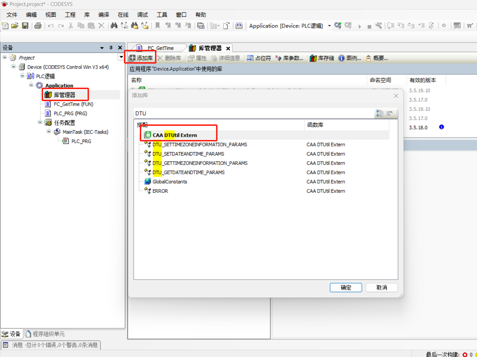Collapse the Device (CODESYS Control Win V3 x64) node
The width and height of the screenshot is (477, 357).
pyautogui.click(x=13, y=66)
